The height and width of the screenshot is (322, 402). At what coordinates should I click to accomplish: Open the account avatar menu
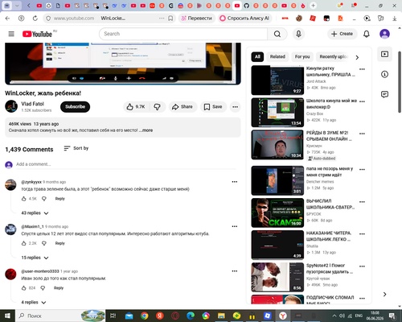(384, 34)
